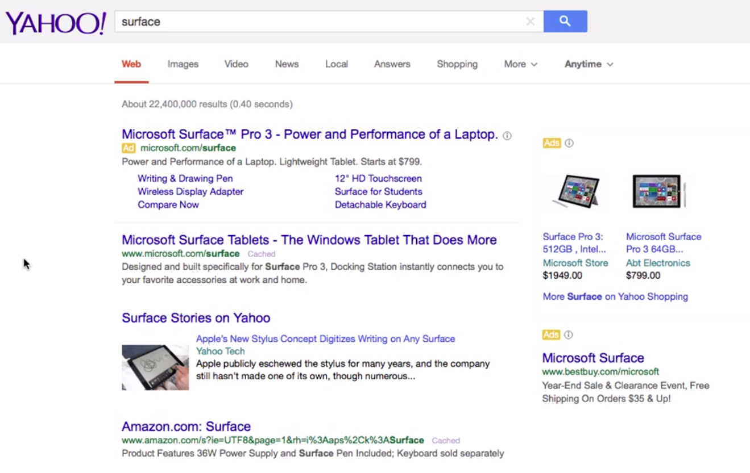Viewport: 750px width, 473px height.
Task: Open Surface Pro 3 64GB product image
Action: tap(660, 191)
